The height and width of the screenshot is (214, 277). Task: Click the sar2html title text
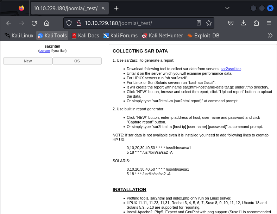click(52, 47)
